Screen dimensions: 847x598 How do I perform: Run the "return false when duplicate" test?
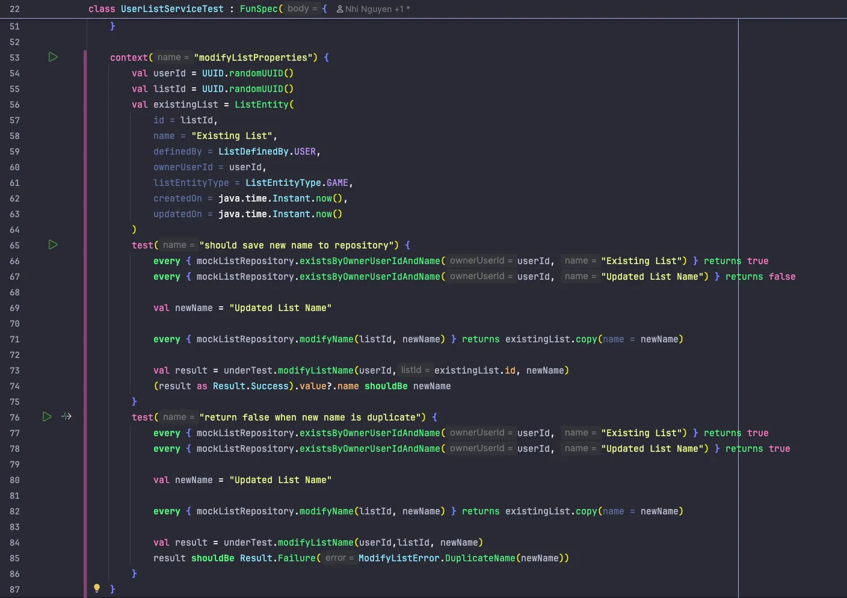point(47,416)
